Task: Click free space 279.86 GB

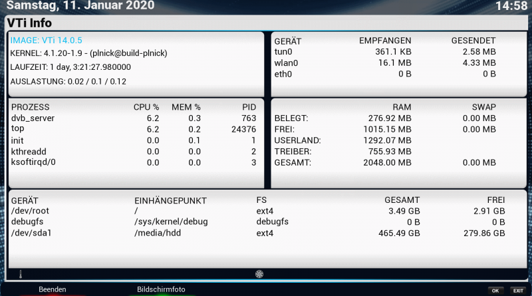Action: tap(484, 233)
